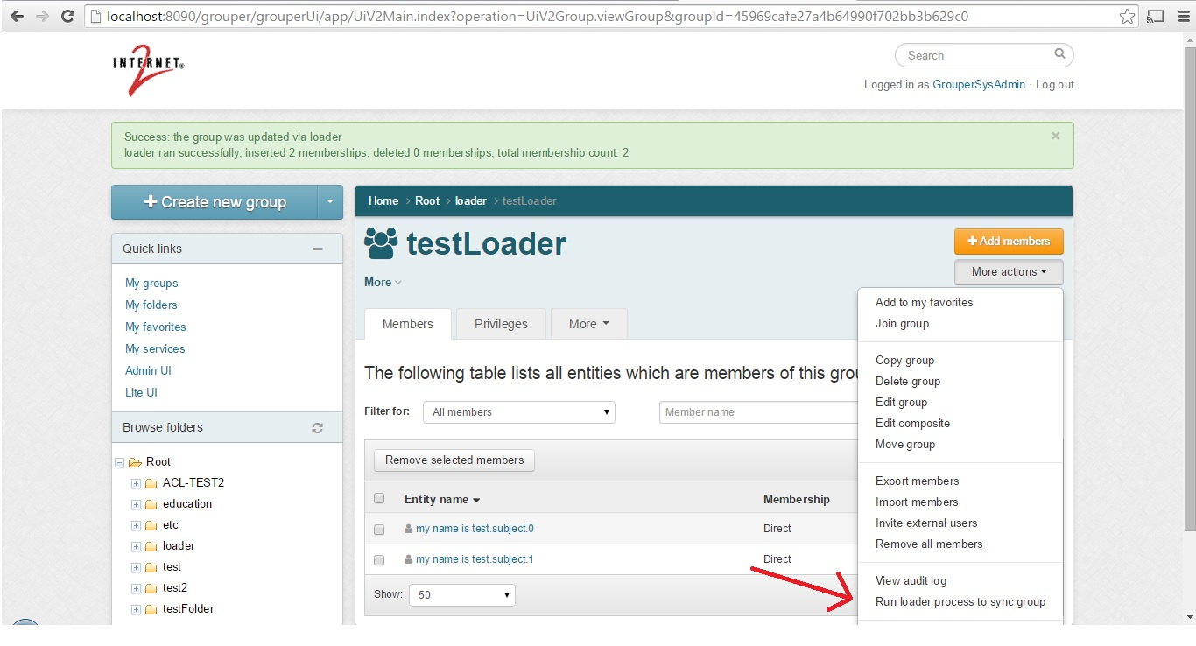The image size is (1196, 646).
Task: Open member my name is test.subject.0
Action: (475, 529)
